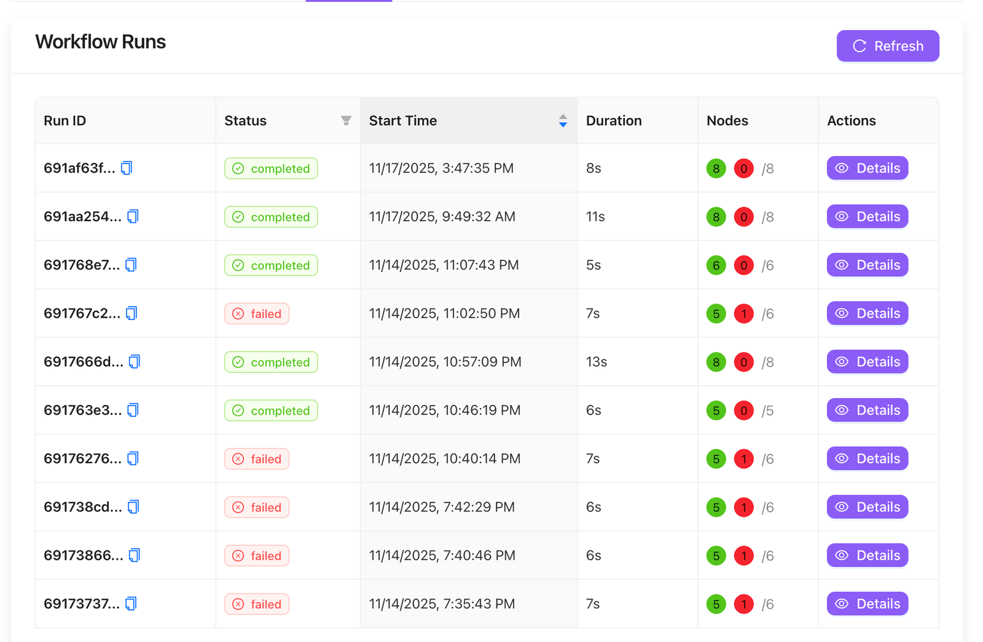The width and height of the screenshot is (983, 642).
Task: Click the completed status tag for run 691aa254
Action: pos(271,217)
